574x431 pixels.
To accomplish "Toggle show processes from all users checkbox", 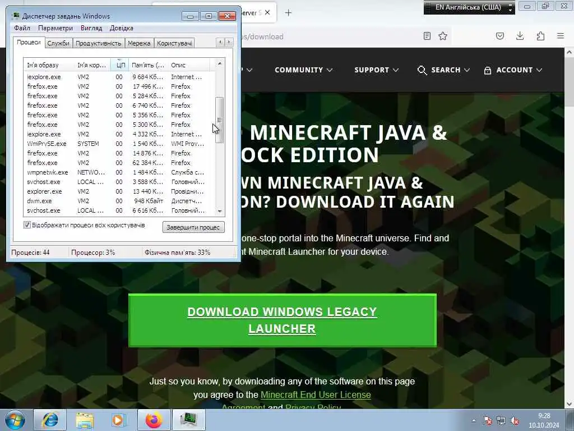I will coord(27,224).
